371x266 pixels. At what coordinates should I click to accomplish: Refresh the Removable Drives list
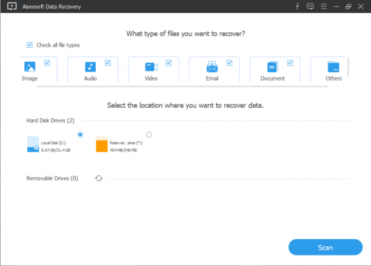(99, 178)
